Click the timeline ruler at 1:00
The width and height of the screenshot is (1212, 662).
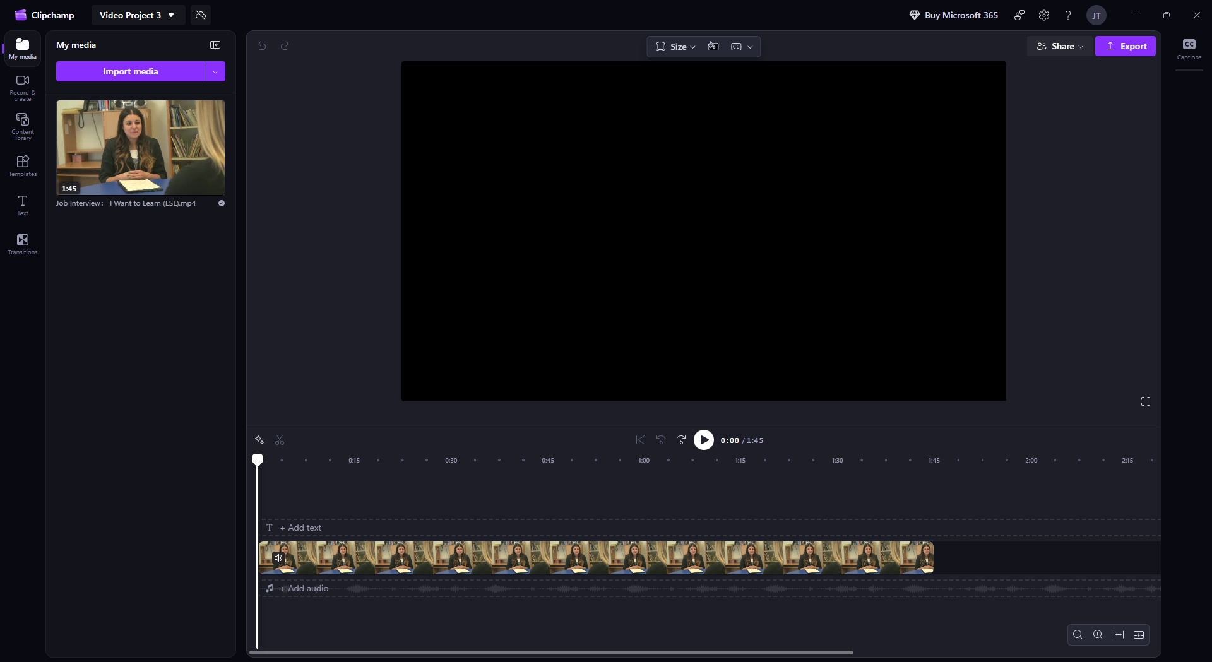644,461
